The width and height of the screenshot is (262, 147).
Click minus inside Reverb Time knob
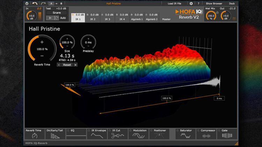[42, 56]
